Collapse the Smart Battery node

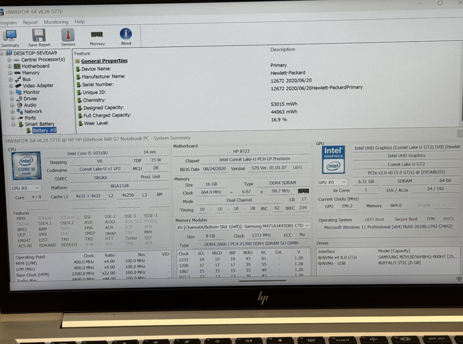click(13, 124)
